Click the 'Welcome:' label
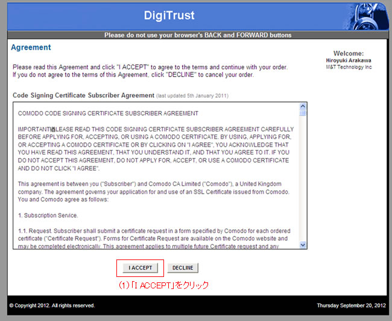Image resolution: width=392 pixels, height=321 pixels. pyautogui.click(x=349, y=53)
